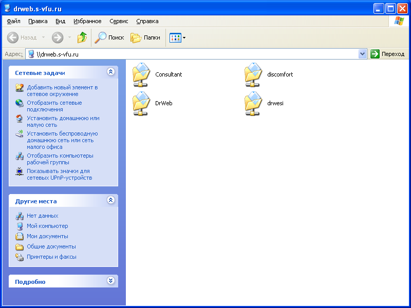Open the Сервис menu
Image resolution: width=411 pixels, height=308 pixels.
point(119,21)
